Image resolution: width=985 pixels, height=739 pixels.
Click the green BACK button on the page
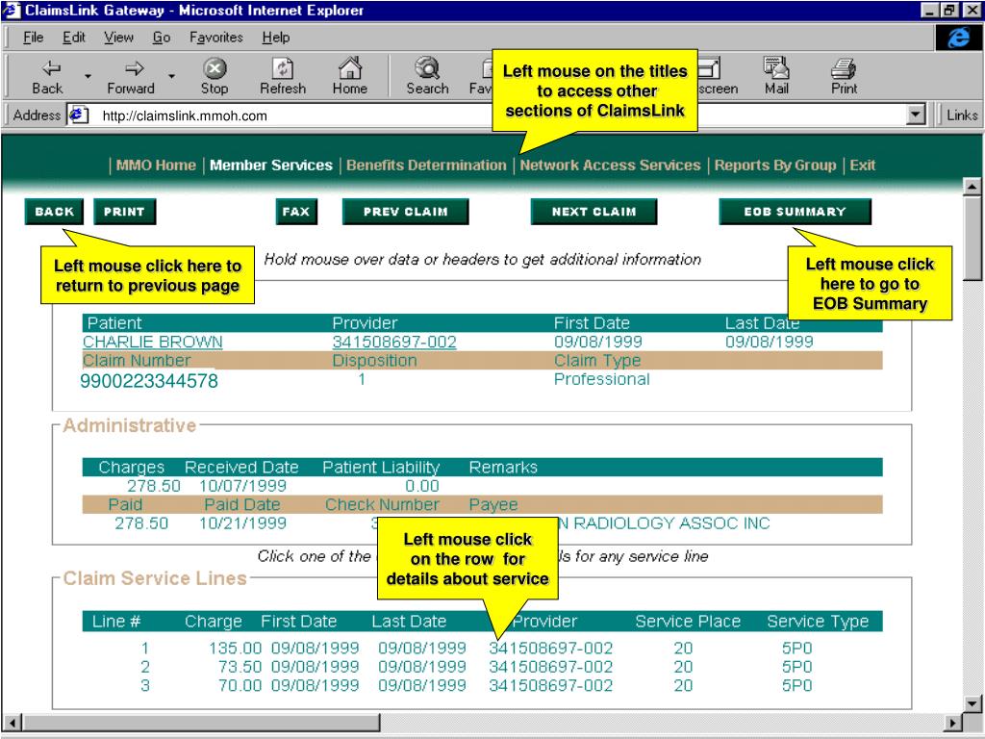point(54,212)
